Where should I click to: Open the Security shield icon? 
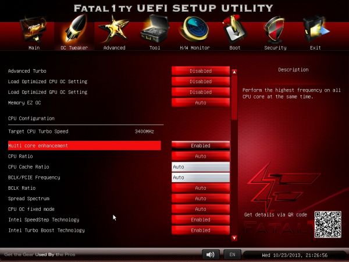[x=274, y=30]
